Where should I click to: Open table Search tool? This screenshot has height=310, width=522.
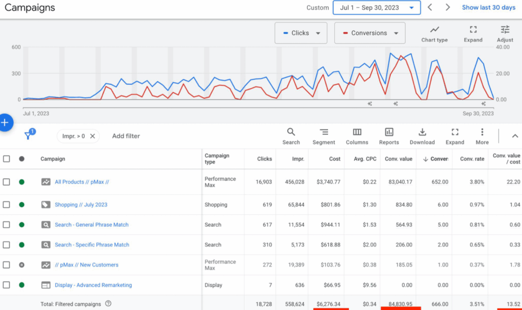[291, 136]
